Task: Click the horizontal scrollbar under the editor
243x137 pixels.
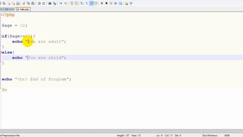Action: click(x=121, y=131)
